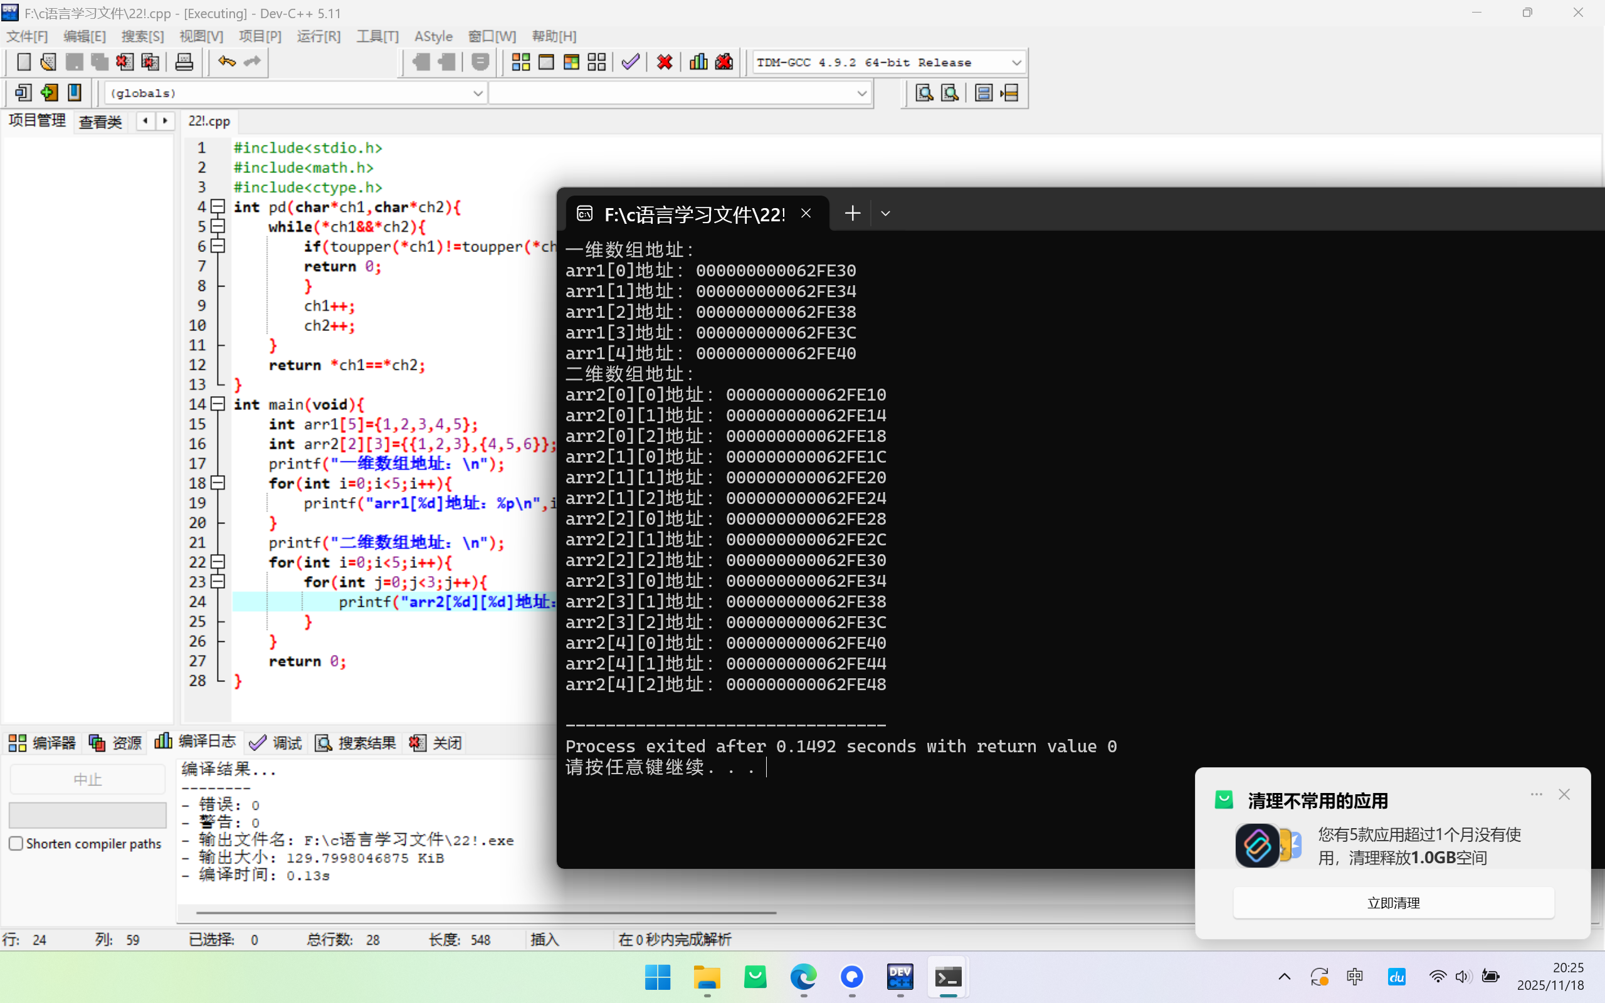The width and height of the screenshot is (1605, 1003).
Task: Open Microsoft Edge from the taskbar
Action: coord(803,977)
